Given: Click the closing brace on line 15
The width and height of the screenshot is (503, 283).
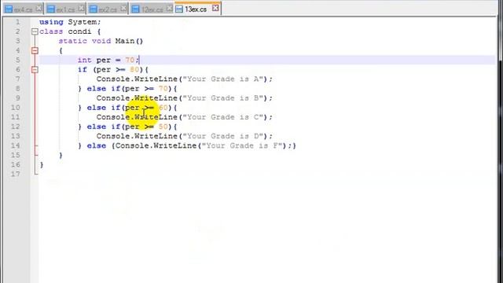Looking at the screenshot, I should pos(61,155).
